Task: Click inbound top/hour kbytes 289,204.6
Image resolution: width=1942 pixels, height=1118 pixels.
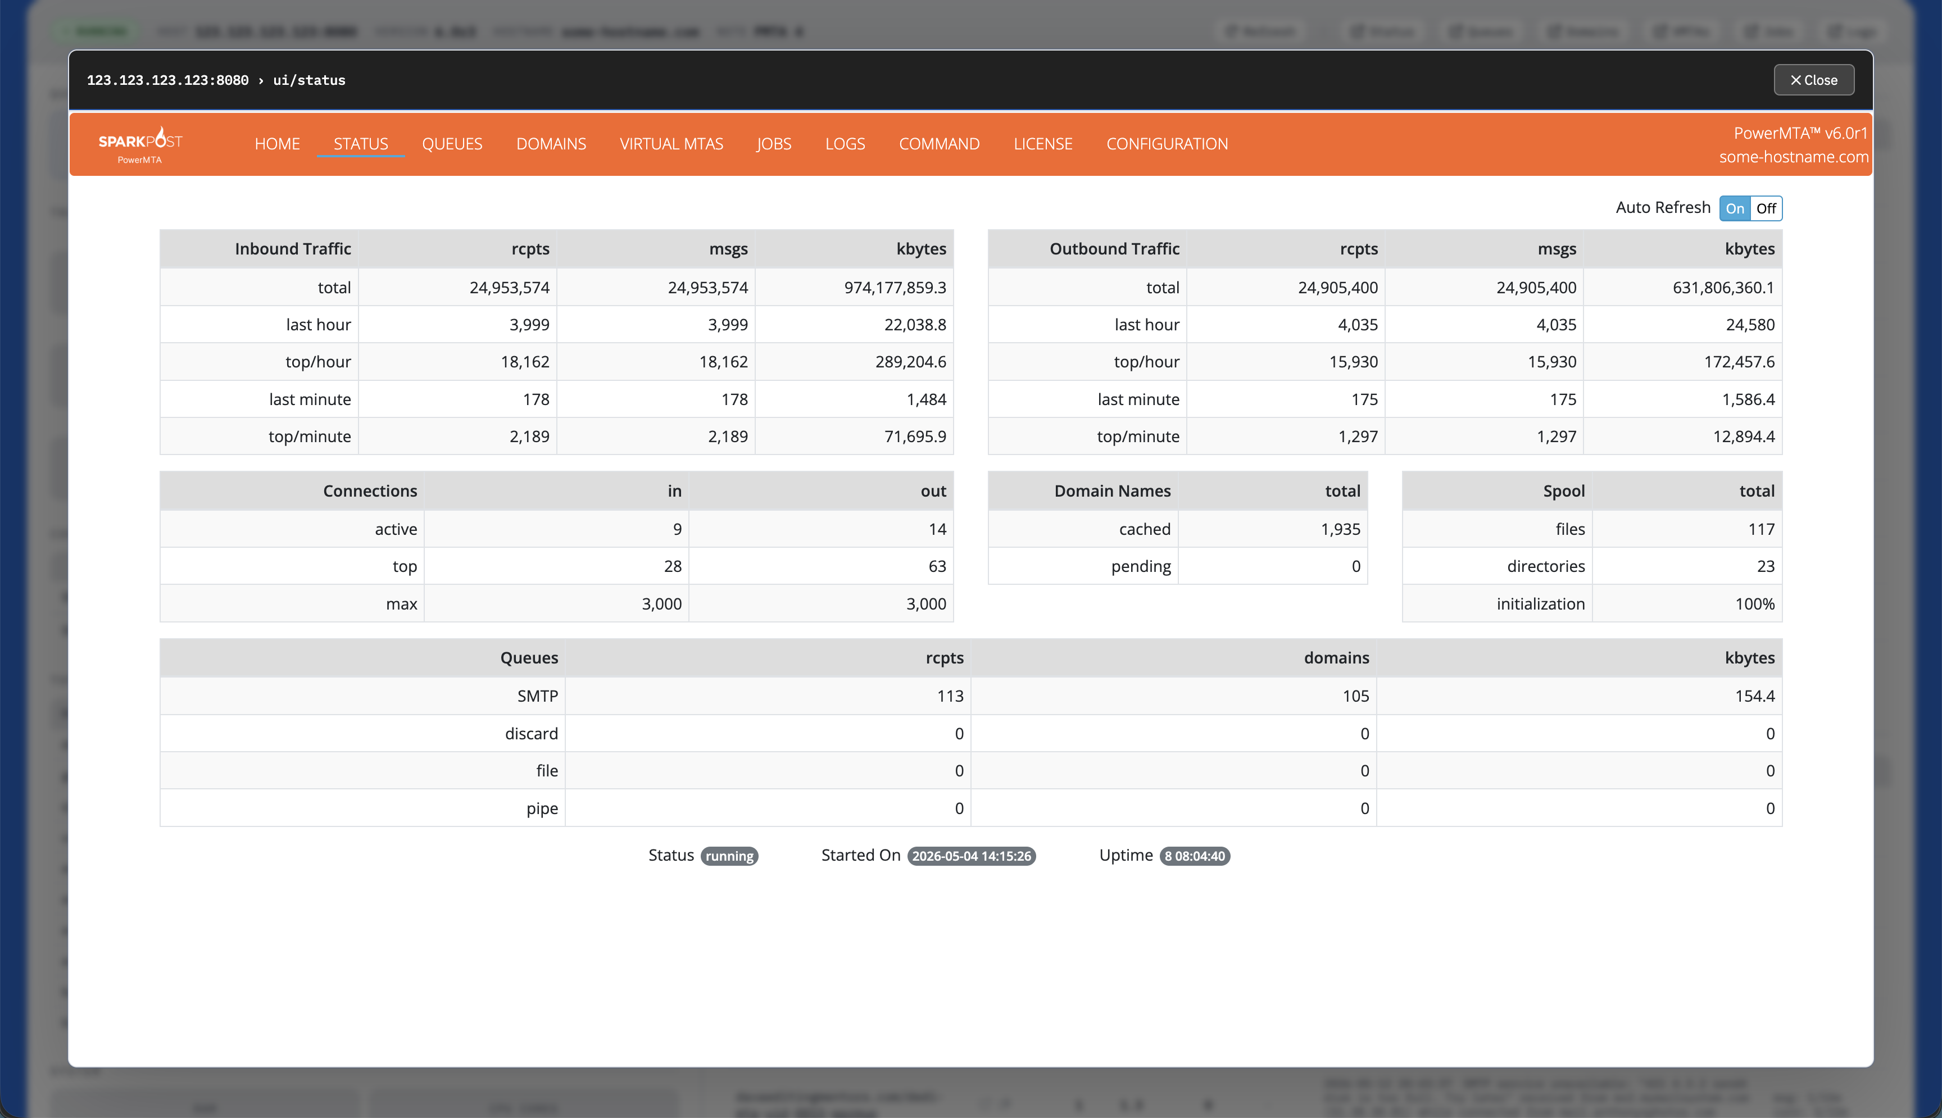Action: pos(911,362)
